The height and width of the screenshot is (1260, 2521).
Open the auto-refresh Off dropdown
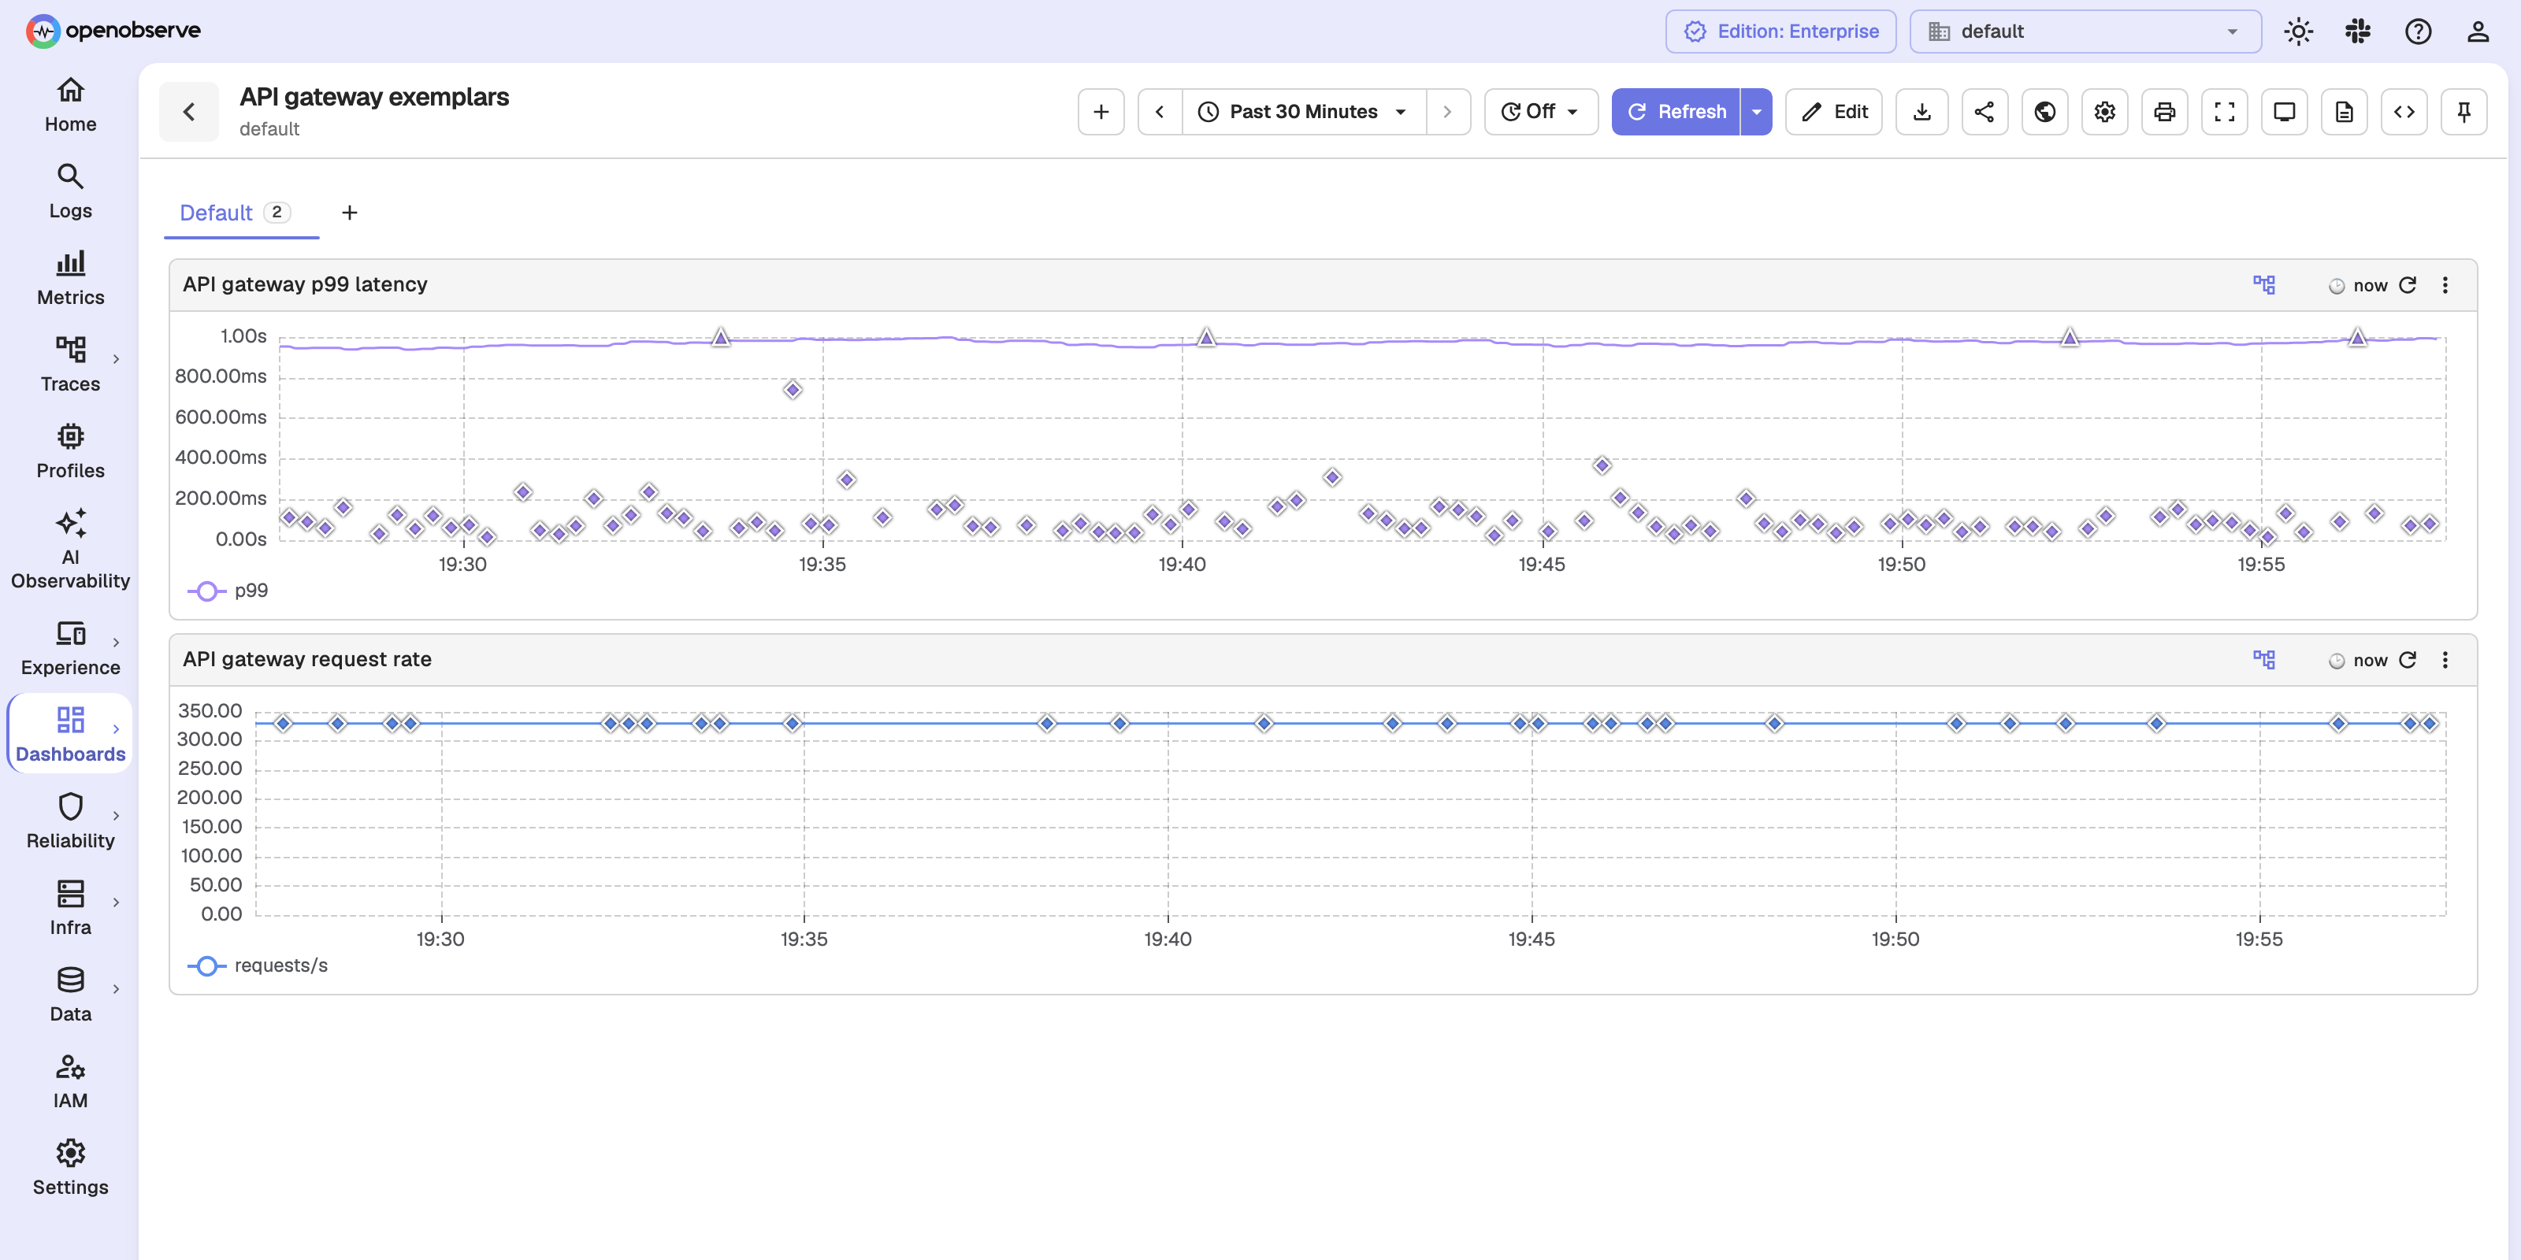click(x=1540, y=112)
